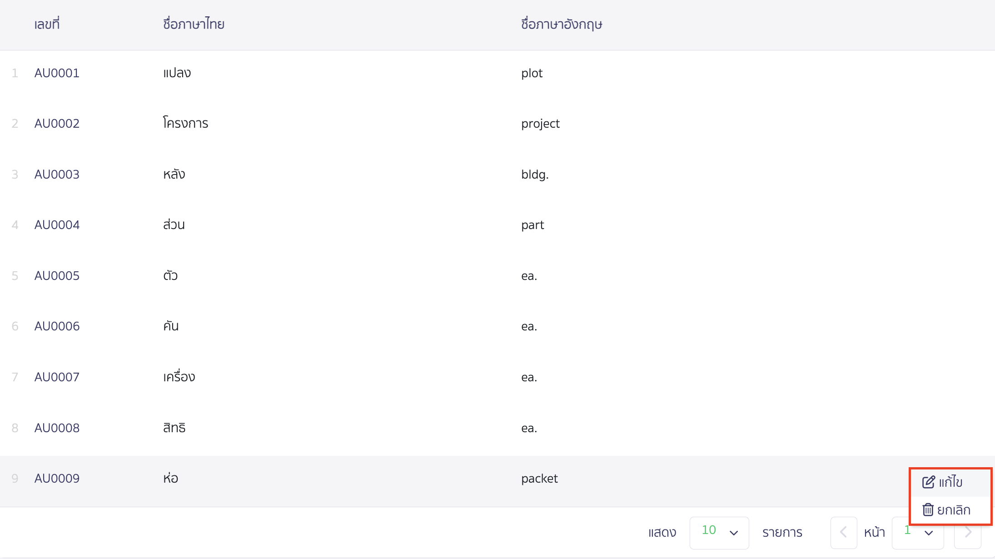Open the rows-per-page dropdown showing 10
Viewport: 995px width, 559px height.
point(719,533)
